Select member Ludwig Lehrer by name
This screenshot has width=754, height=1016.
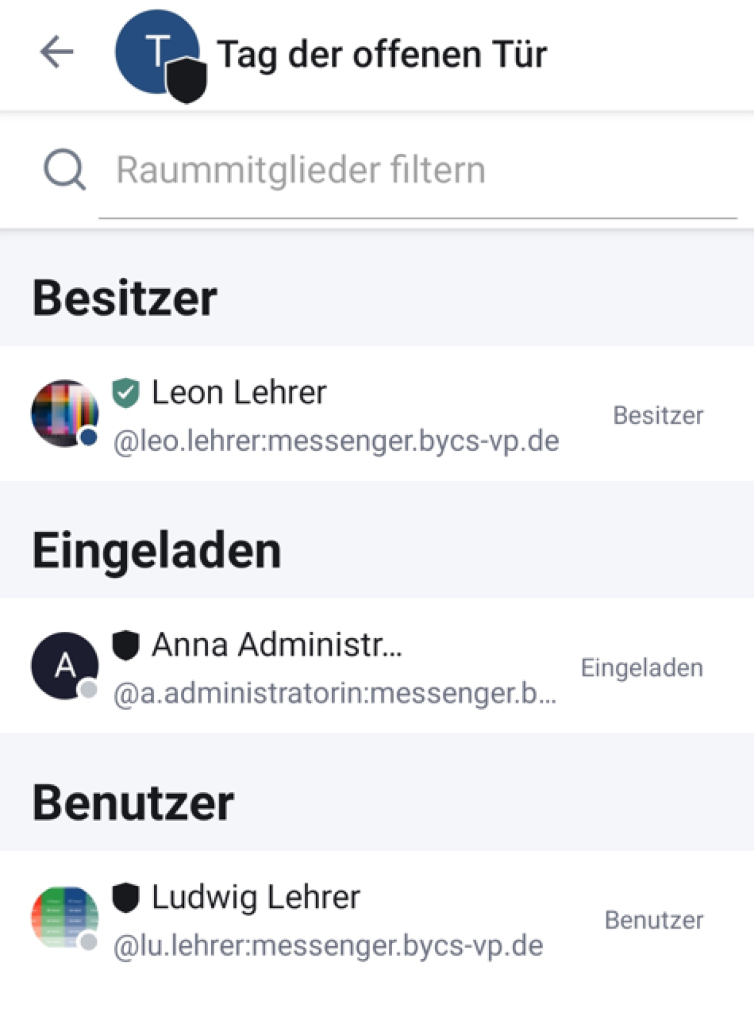coord(256,897)
